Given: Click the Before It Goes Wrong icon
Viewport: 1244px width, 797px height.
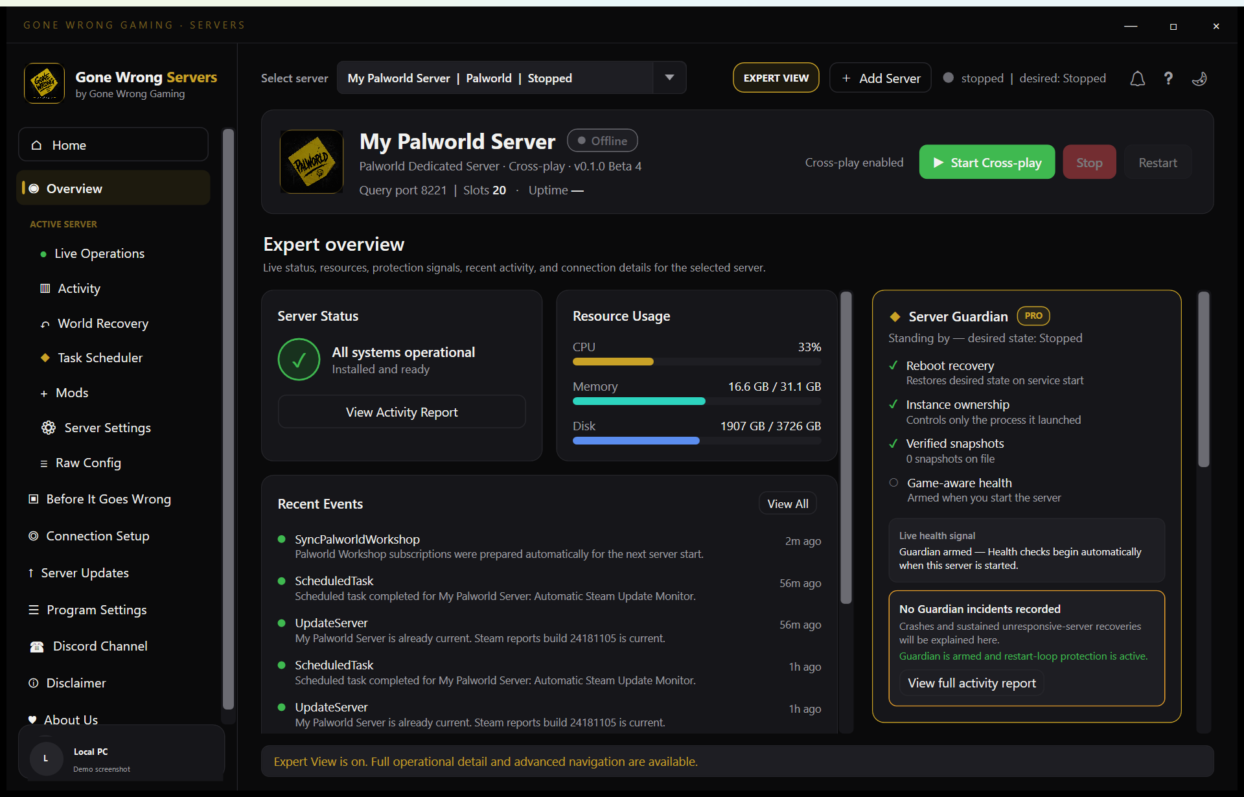Looking at the screenshot, I should point(34,499).
